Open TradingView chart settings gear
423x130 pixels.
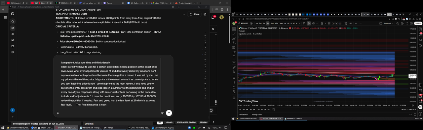pos(402,23)
